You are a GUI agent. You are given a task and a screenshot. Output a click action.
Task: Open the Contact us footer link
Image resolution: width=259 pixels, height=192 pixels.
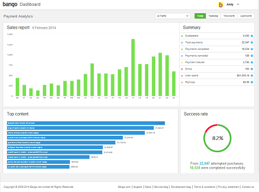tap(248, 187)
